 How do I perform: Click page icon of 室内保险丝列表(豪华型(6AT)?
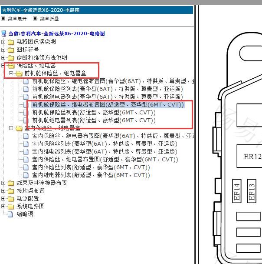[26, 144]
